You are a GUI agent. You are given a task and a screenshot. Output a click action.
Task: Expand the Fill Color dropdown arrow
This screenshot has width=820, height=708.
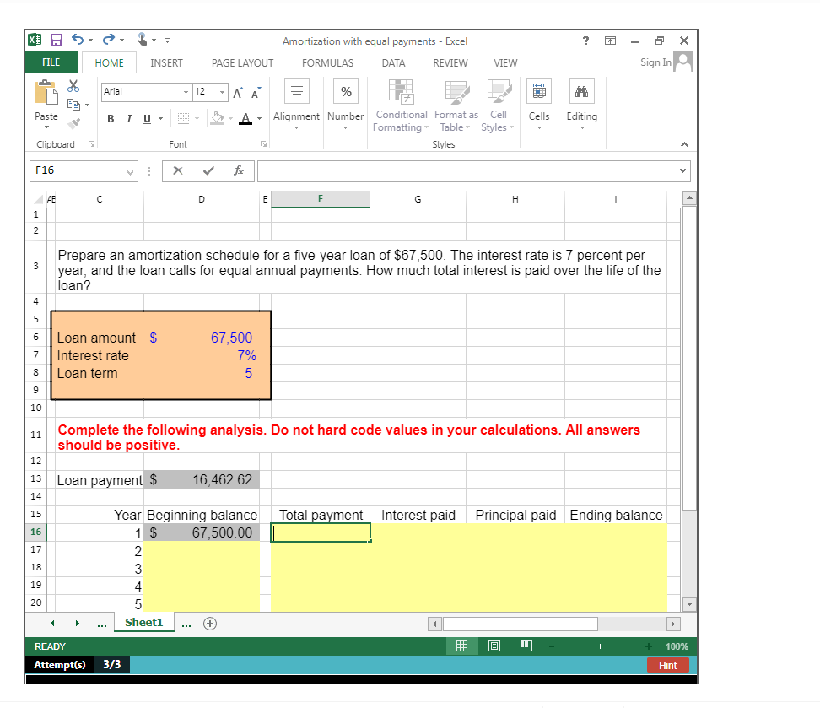229,119
